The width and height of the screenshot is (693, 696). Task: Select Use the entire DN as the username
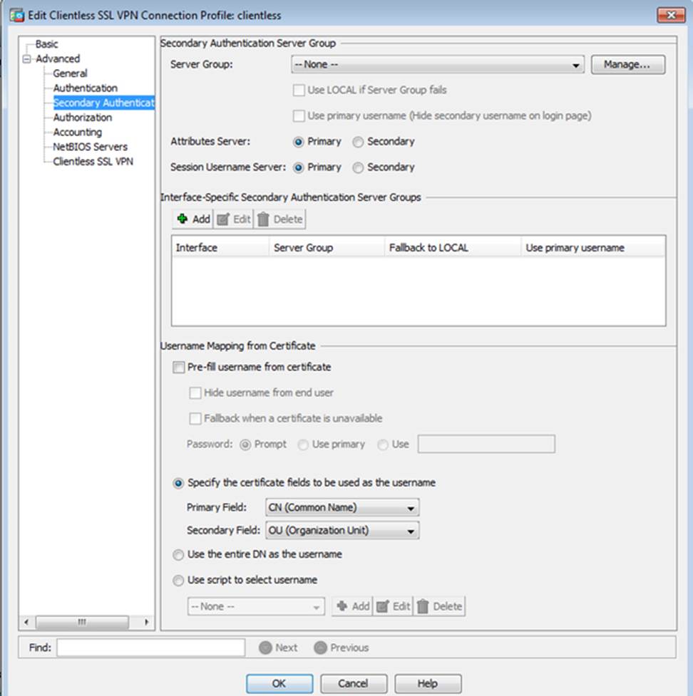click(x=178, y=554)
